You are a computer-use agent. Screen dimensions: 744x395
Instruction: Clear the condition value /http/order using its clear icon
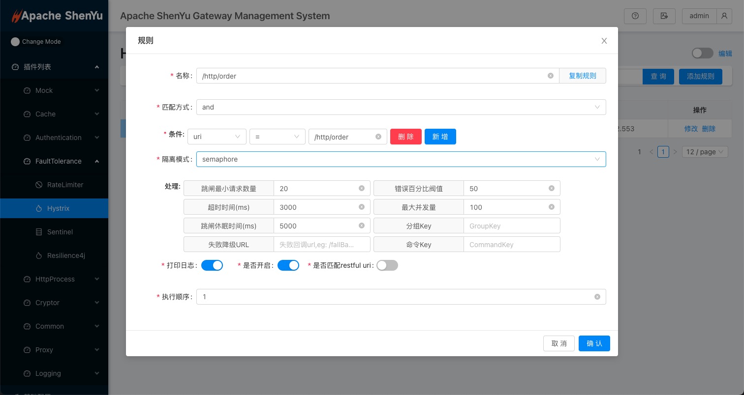(378, 137)
